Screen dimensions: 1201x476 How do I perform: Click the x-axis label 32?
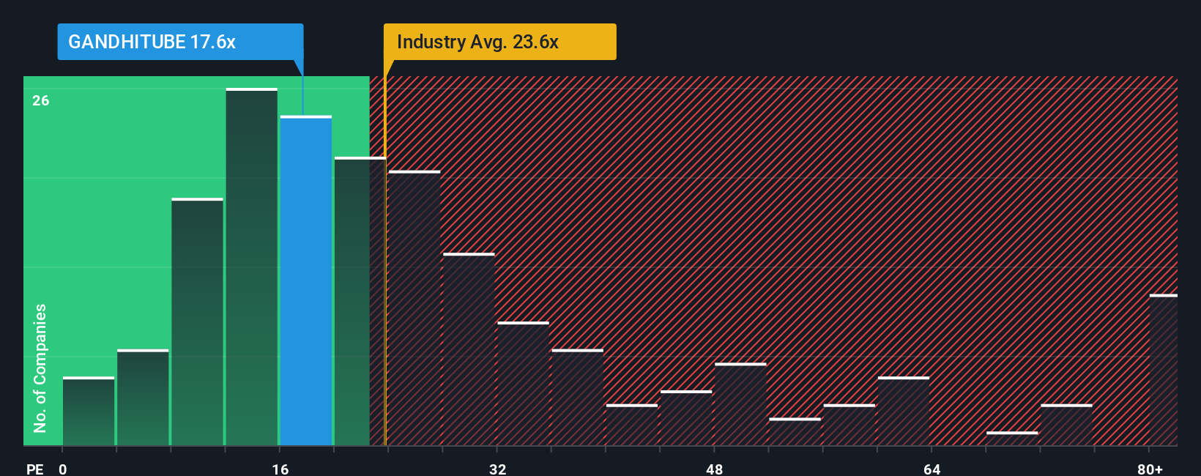pos(498,469)
